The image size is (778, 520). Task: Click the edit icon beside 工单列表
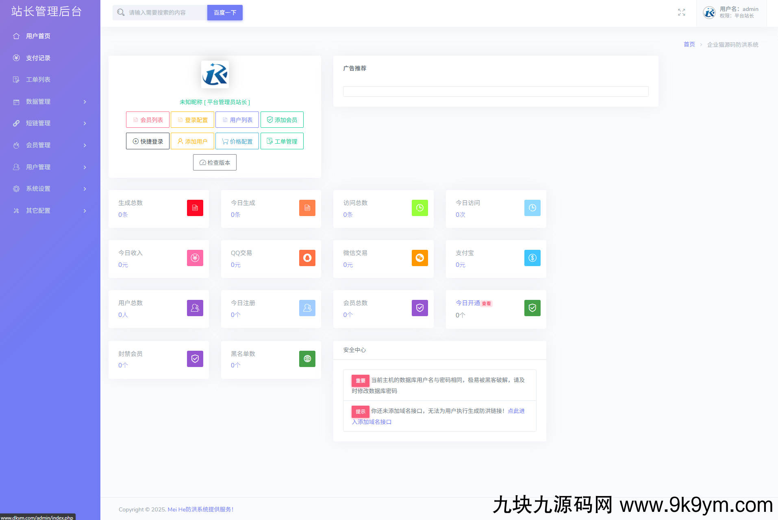pos(16,80)
